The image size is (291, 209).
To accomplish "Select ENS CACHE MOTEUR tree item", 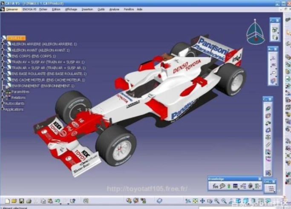I will point(48,80).
